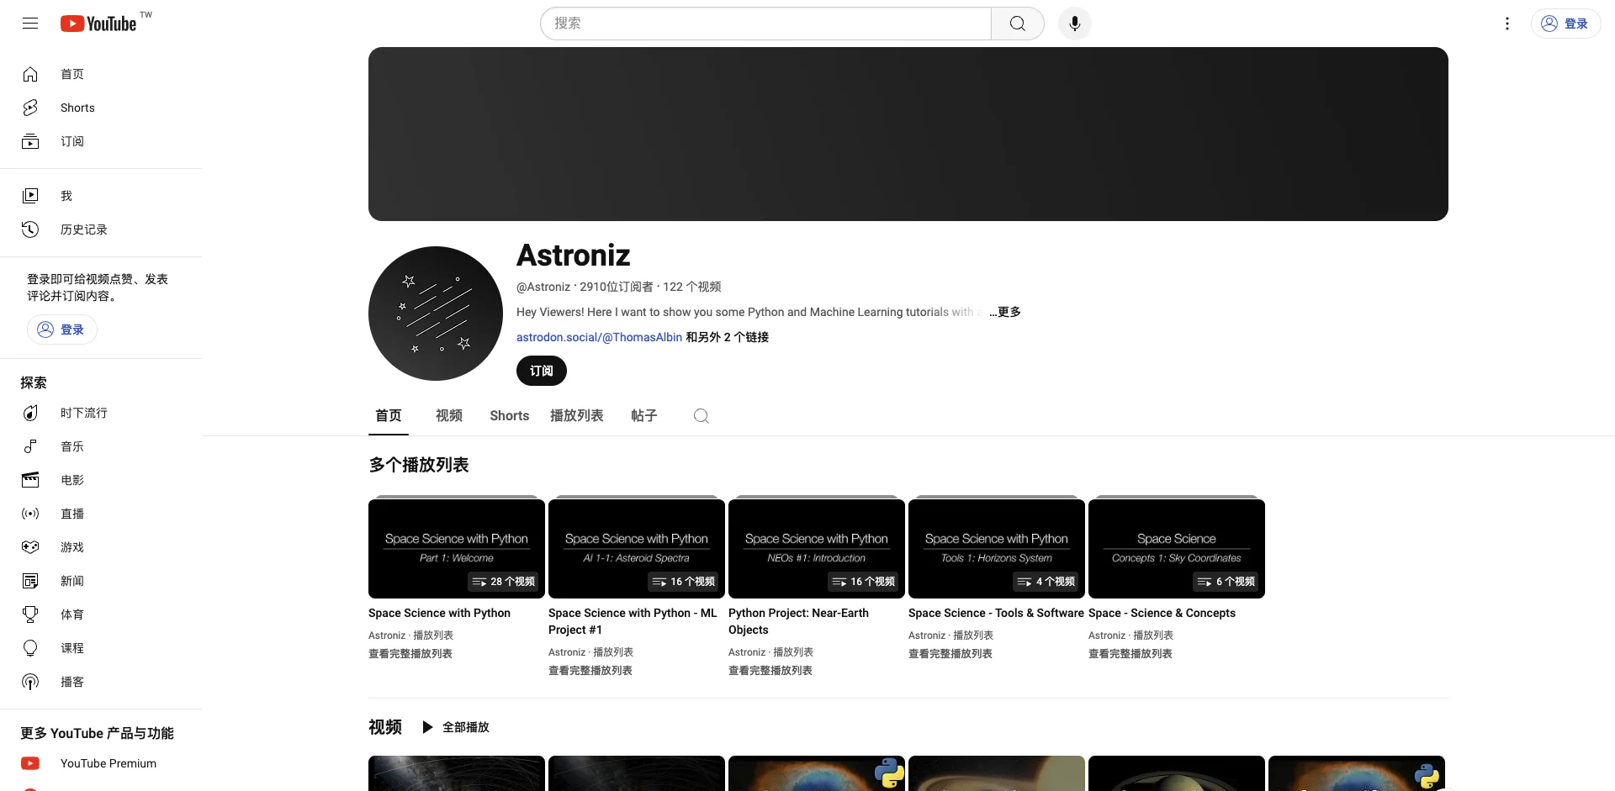Open YouTube Premium in sidebar

[x=101, y=763]
